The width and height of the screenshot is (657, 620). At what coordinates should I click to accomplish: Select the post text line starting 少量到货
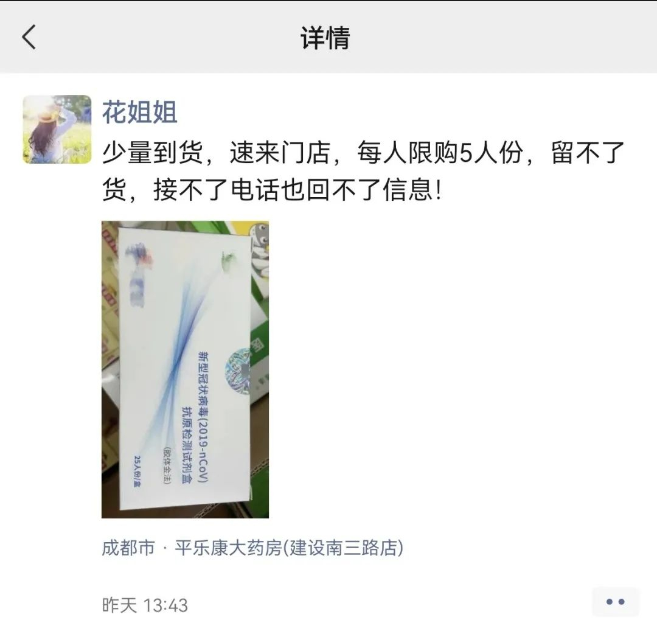364,153
